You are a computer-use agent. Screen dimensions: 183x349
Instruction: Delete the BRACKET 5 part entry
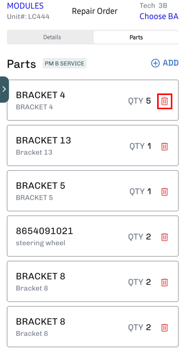click(165, 192)
